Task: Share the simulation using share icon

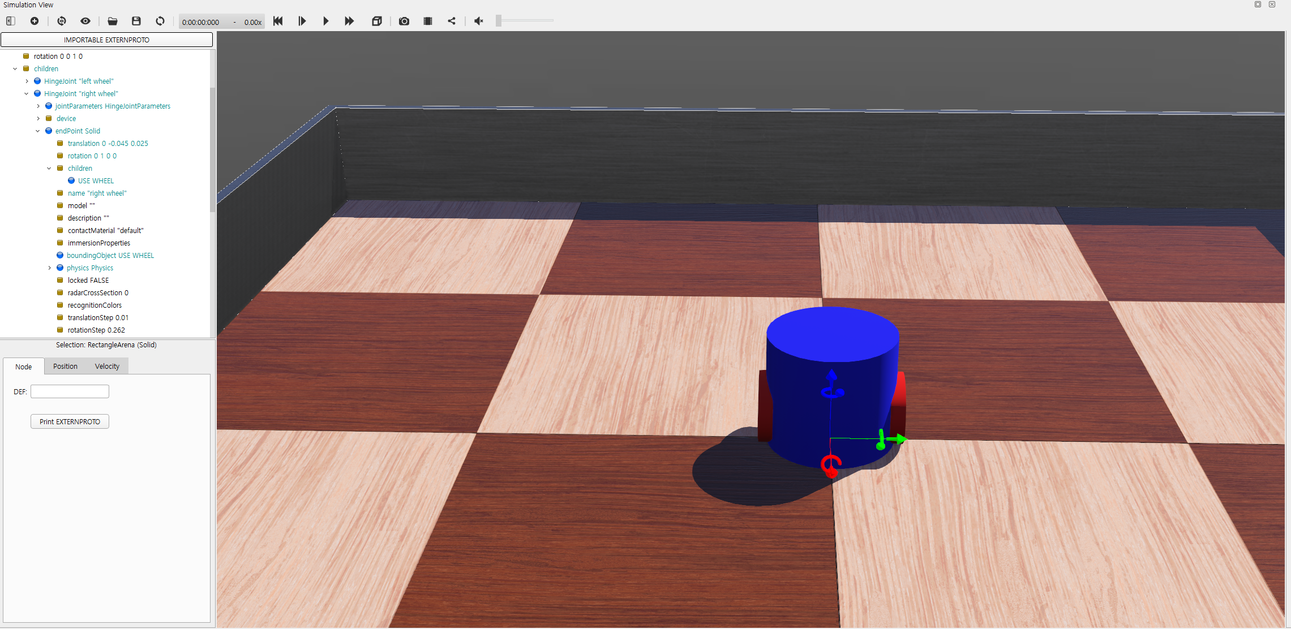Action: click(452, 21)
